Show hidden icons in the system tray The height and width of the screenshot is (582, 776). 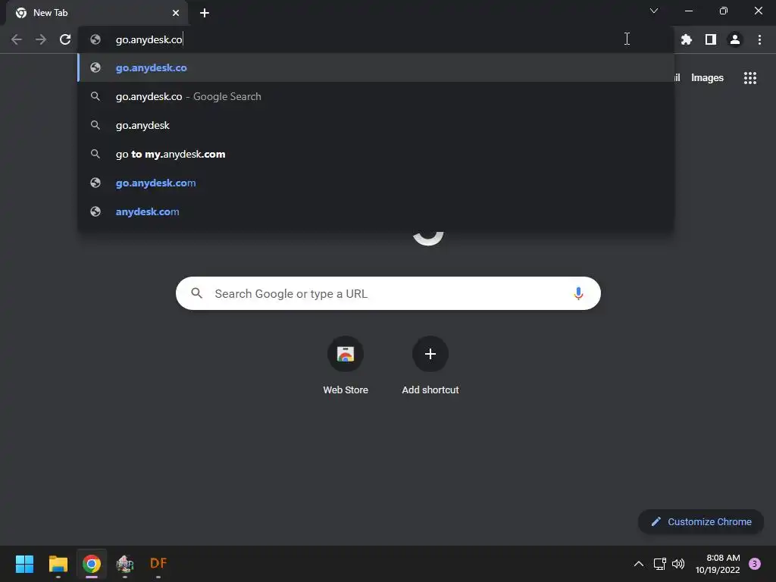click(x=638, y=564)
